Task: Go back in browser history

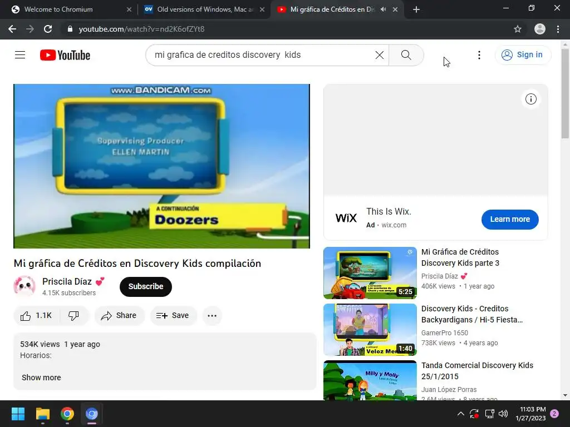Action: 12,29
